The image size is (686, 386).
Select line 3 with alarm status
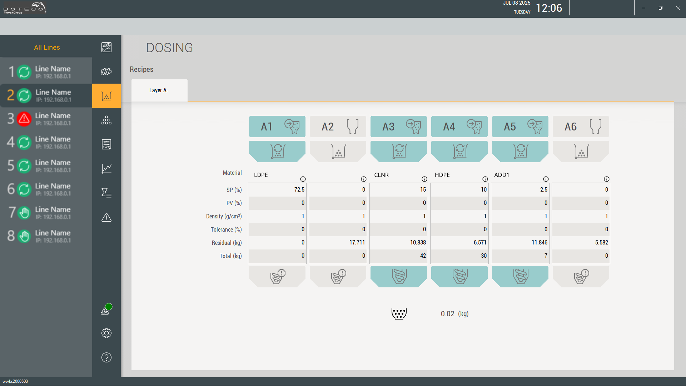click(46, 119)
